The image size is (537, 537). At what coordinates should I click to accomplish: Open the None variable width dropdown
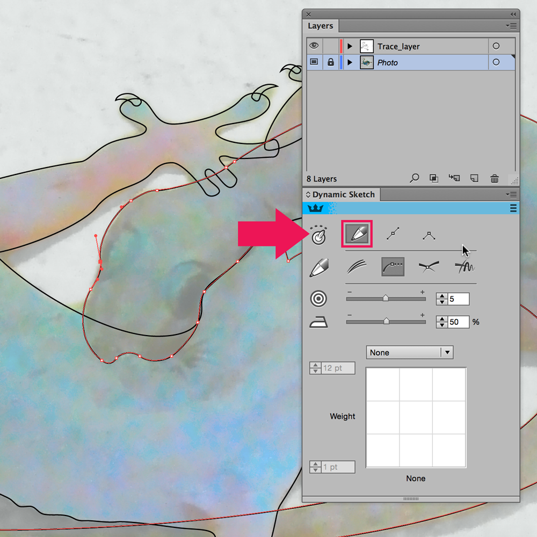click(x=410, y=352)
